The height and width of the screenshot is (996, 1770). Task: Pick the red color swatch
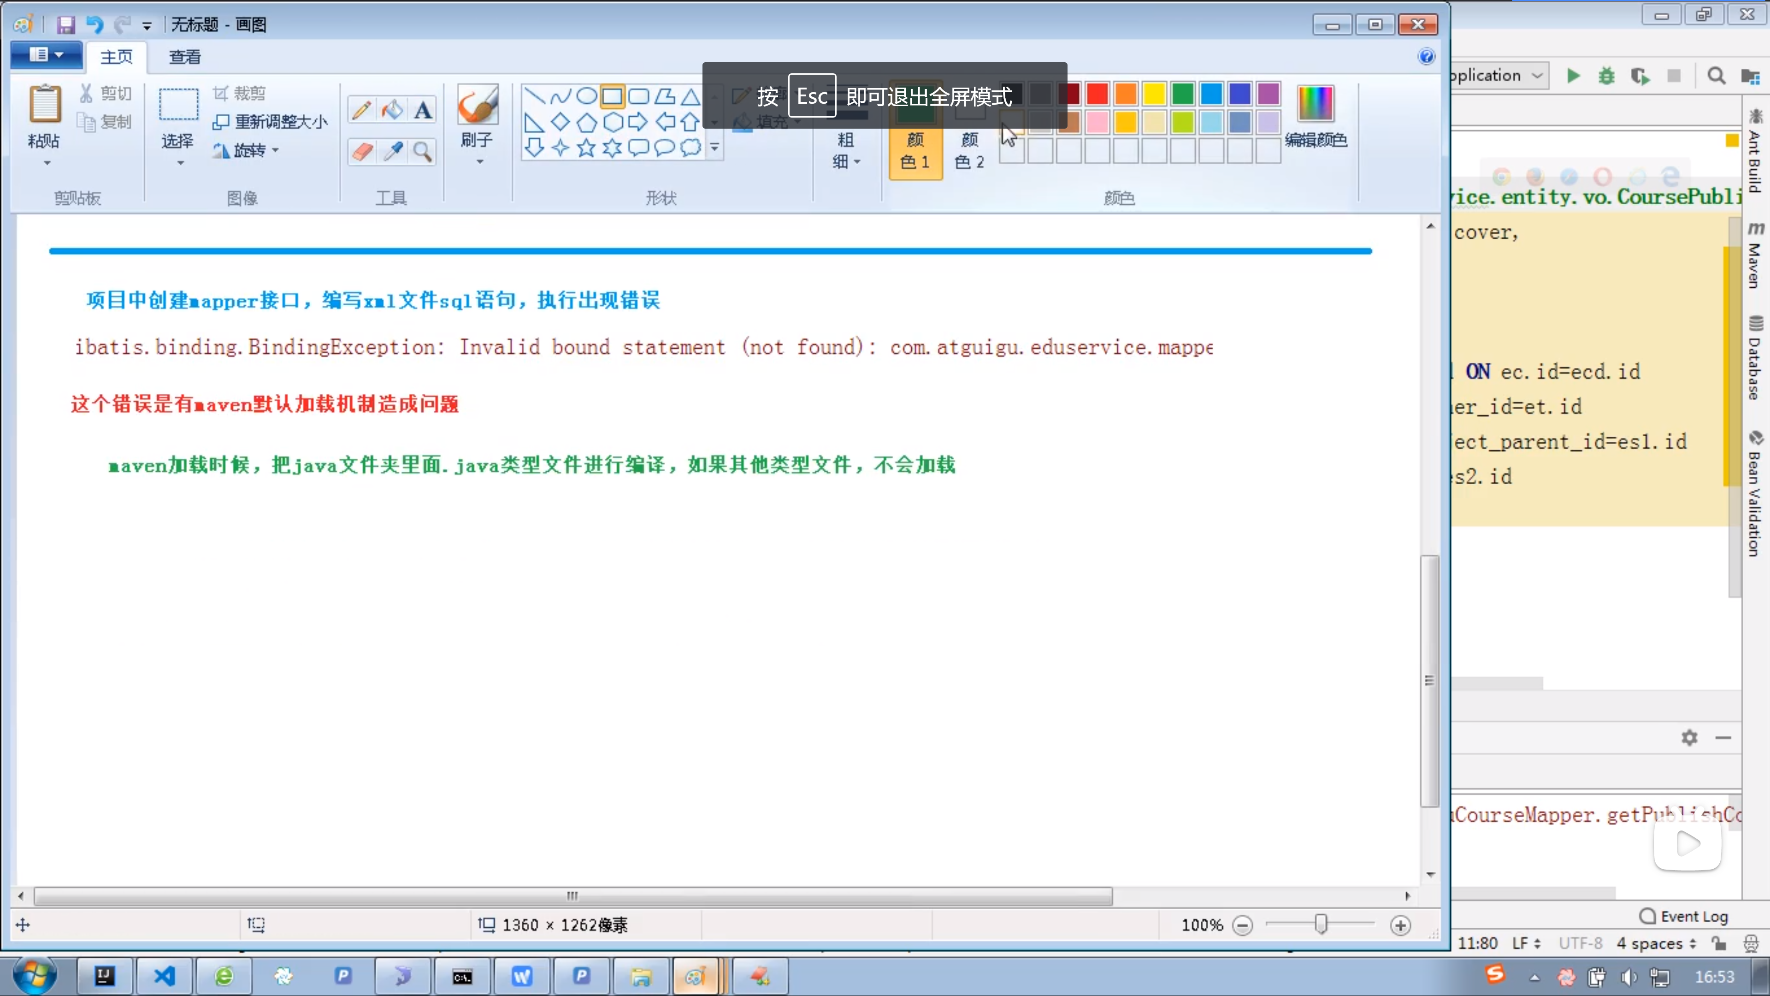click(1097, 94)
